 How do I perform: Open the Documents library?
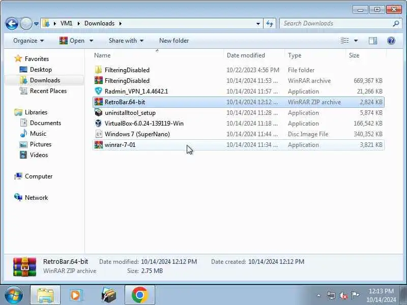45,123
